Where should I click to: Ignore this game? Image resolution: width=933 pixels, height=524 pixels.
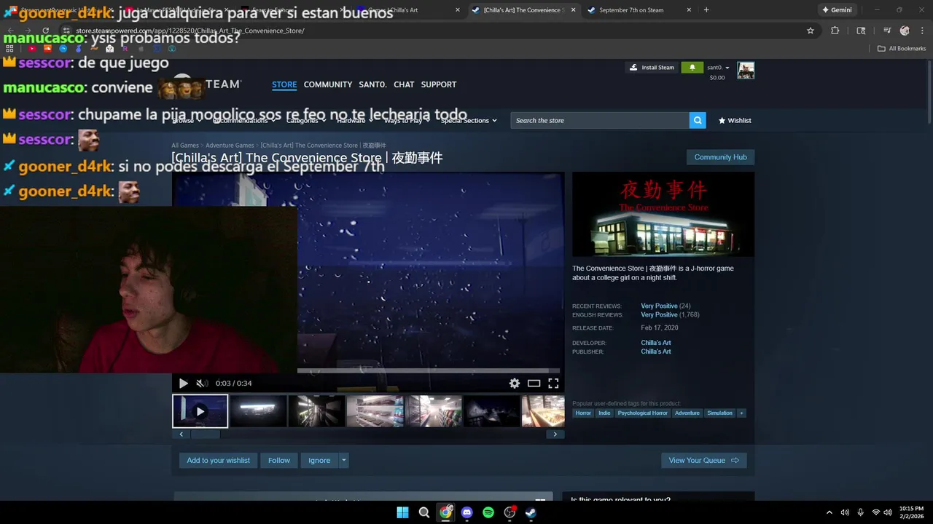[319, 460]
